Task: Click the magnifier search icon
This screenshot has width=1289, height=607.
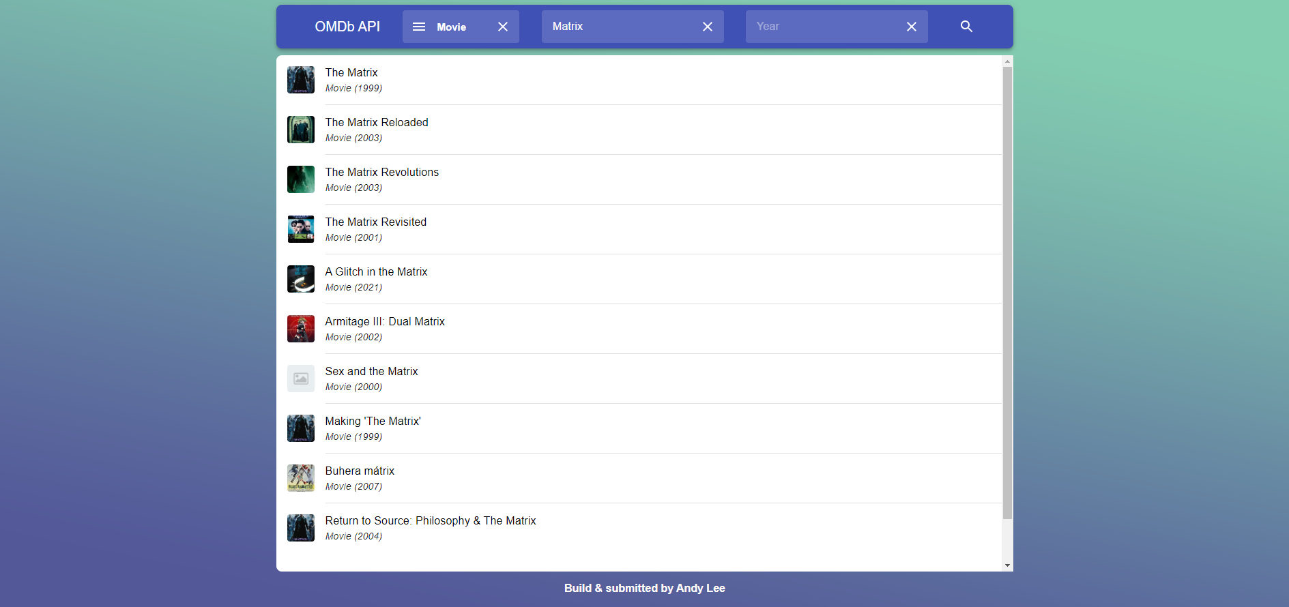Action: click(966, 27)
